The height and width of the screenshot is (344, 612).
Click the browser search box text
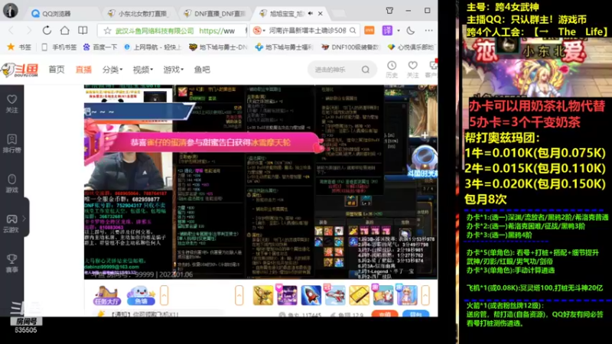tap(308, 31)
